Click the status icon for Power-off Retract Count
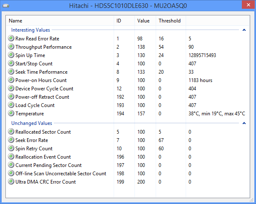 11,97
